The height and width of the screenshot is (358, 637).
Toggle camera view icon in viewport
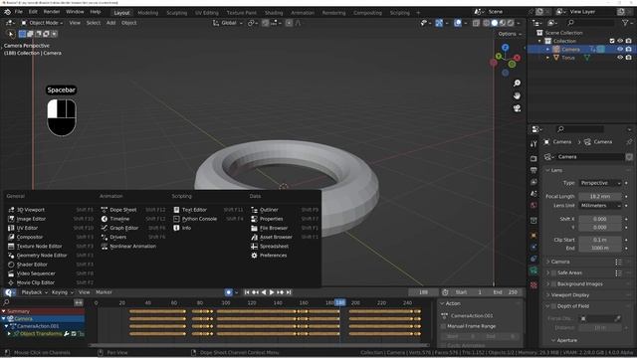[517, 108]
